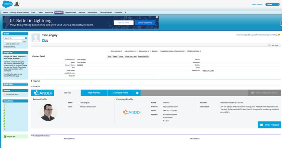The width and height of the screenshot is (282, 148).
Task: Open the Getting Started (social) tab
Action: [20, 12]
